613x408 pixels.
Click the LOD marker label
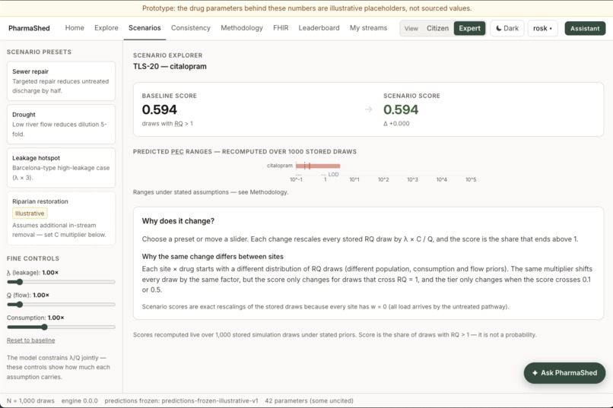coord(333,174)
